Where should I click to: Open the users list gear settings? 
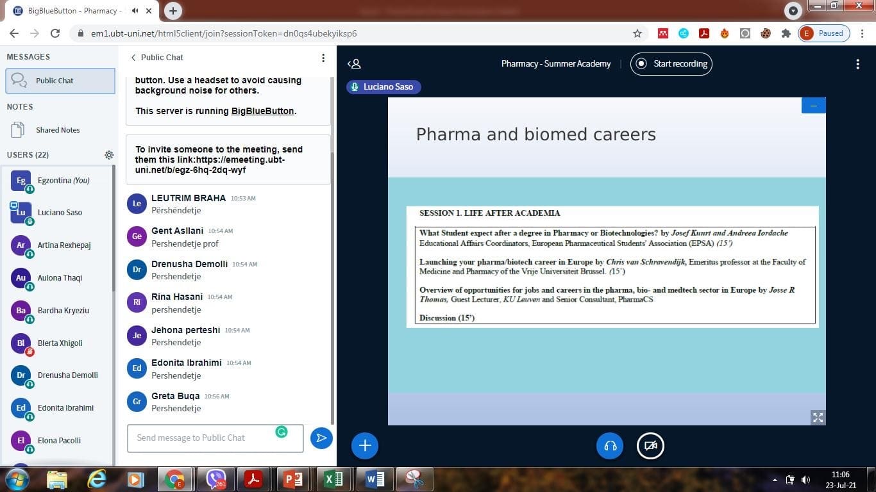tap(109, 155)
